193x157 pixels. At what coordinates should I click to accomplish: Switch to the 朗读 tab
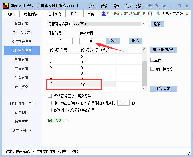(x=11, y=14)
